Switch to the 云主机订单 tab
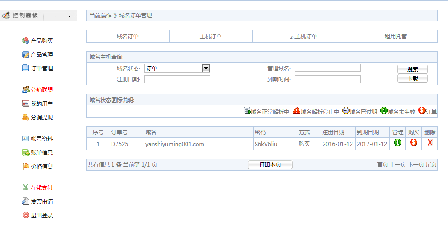Image resolution: width=448 pixels, height=227 pixels. click(303, 37)
